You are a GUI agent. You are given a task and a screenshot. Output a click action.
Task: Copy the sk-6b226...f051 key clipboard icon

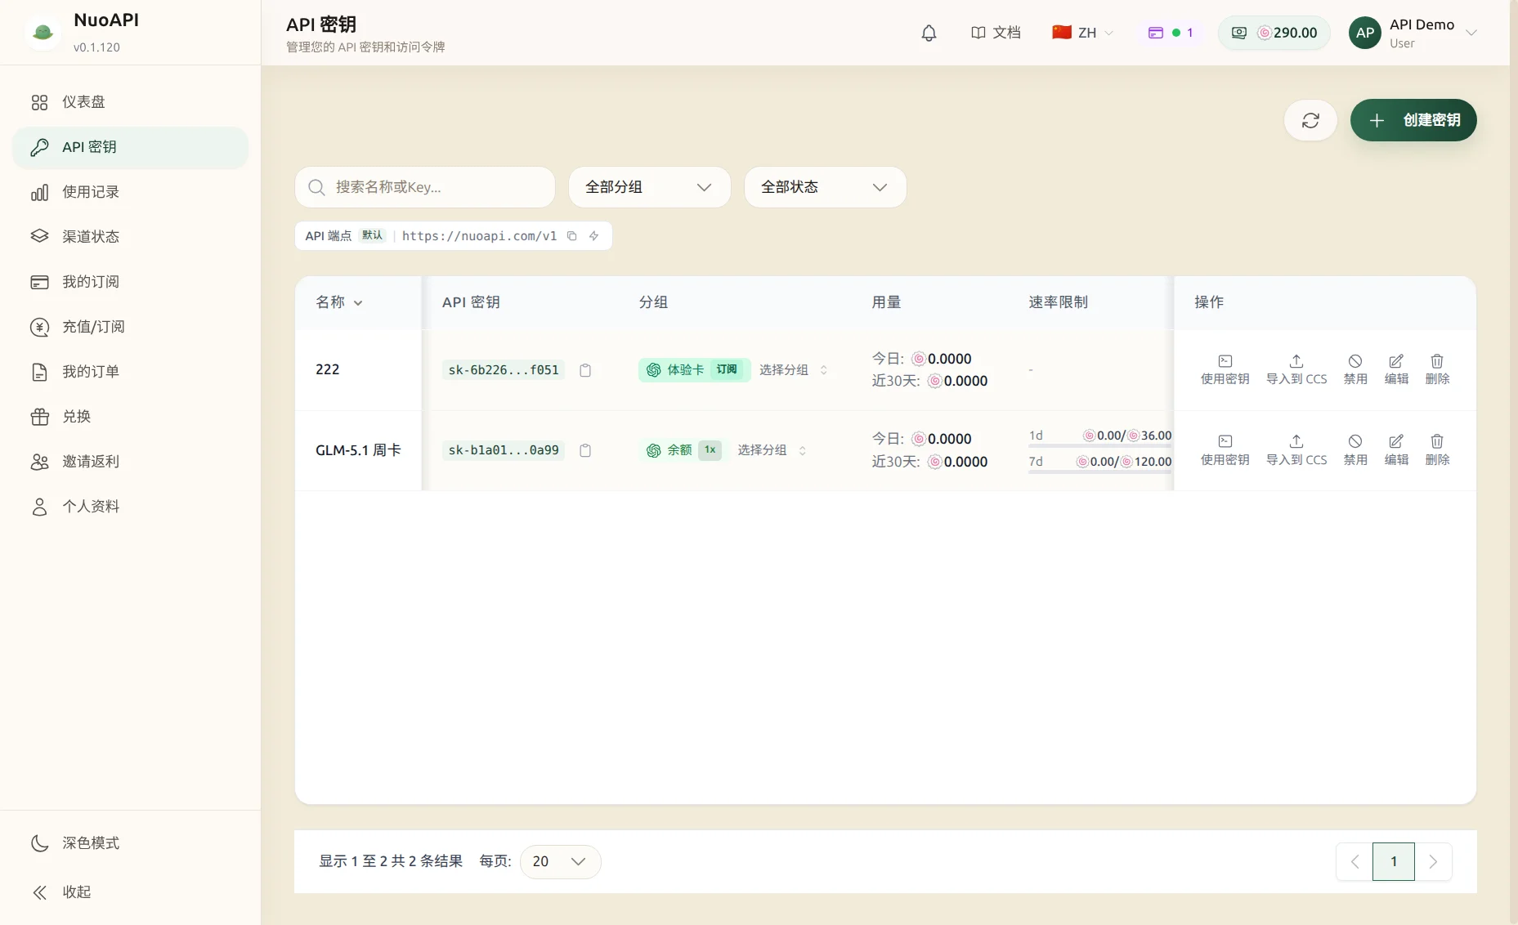[585, 370]
